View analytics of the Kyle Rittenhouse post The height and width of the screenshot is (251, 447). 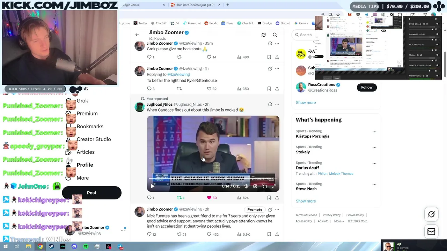(x=243, y=89)
